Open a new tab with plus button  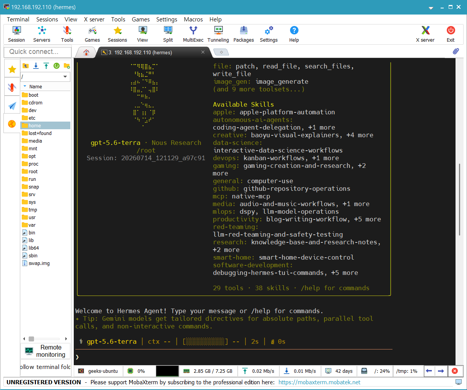tap(221, 52)
